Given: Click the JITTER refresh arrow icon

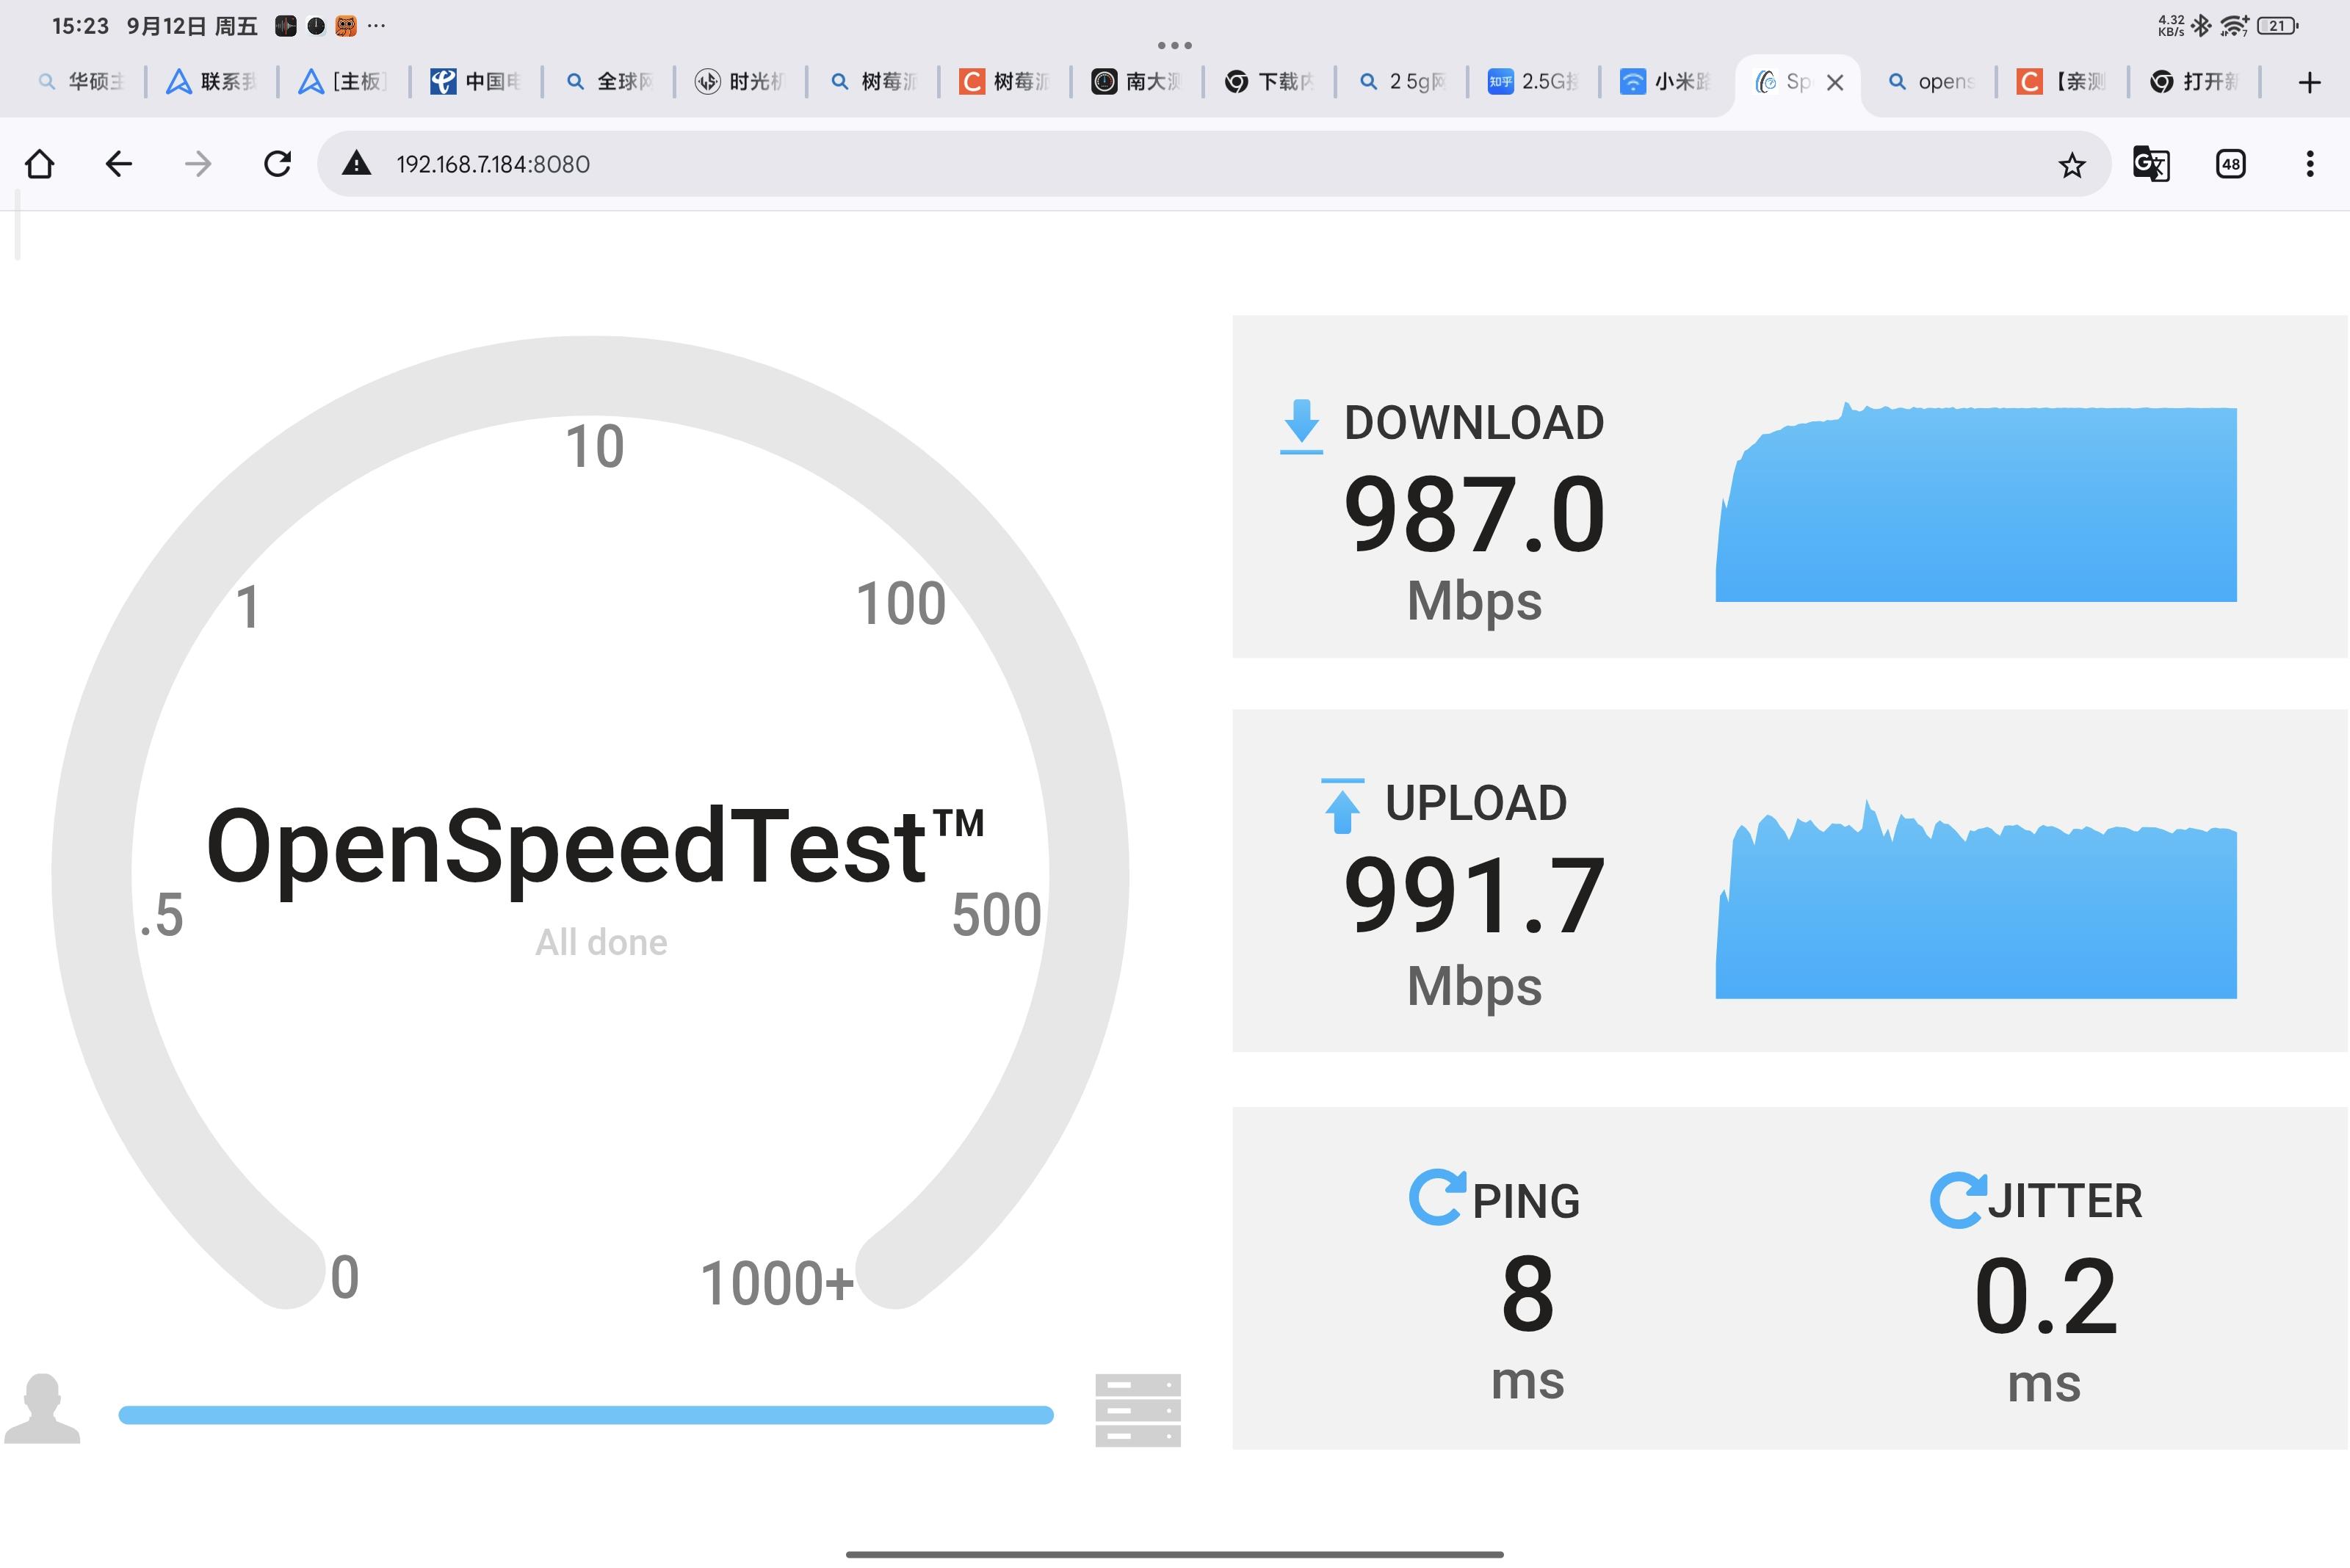Looking at the screenshot, I should coord(1957,1200).
